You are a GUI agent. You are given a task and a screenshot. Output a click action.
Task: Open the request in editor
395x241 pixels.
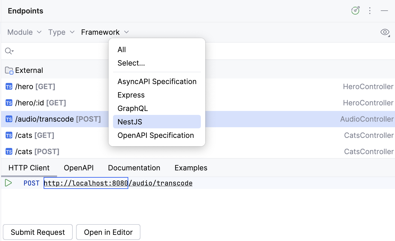click(108, 232)
